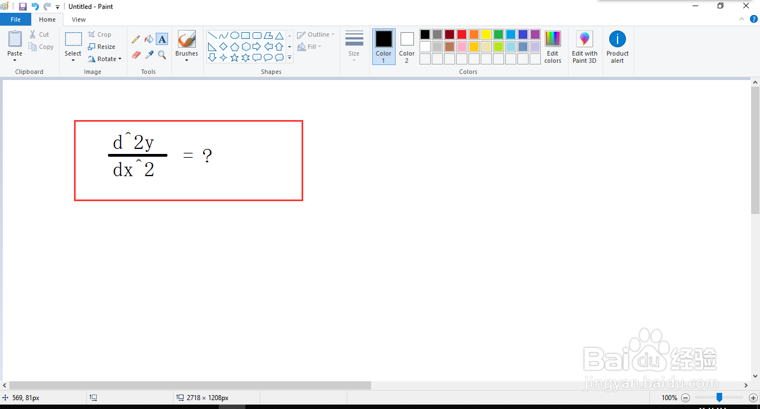
Task: Click the zoom slider handle
Action: click(x=719, y=397)
